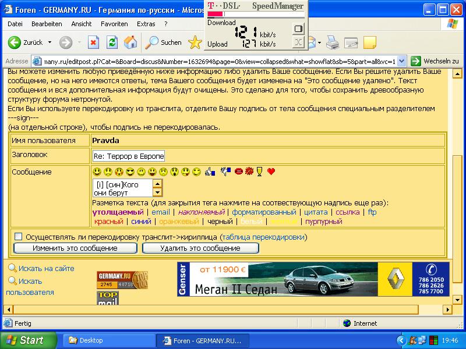The height and width of the screenshot is (349, 466).
Task: Enable the translit to Cyrillic conversion checkbox
Action: (x=18, y=237)
